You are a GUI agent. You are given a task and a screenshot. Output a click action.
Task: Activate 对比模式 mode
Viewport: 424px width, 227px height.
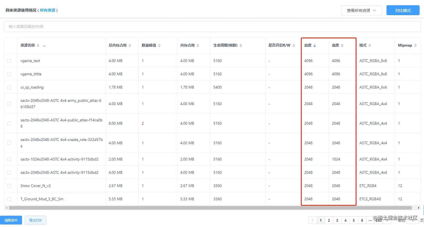[x=402, y=10]
